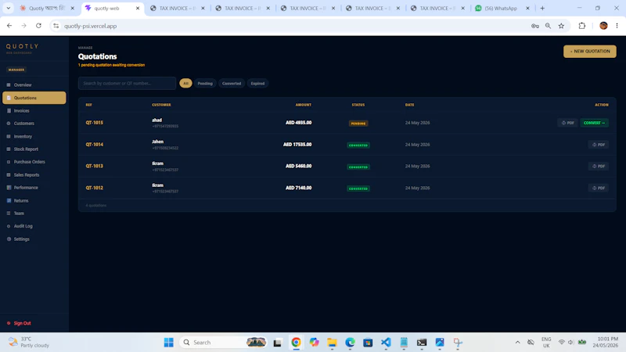Screen dimensions: 626x352
Task: Click the amount AED 17535.00
Action: (x=297, y=145)
